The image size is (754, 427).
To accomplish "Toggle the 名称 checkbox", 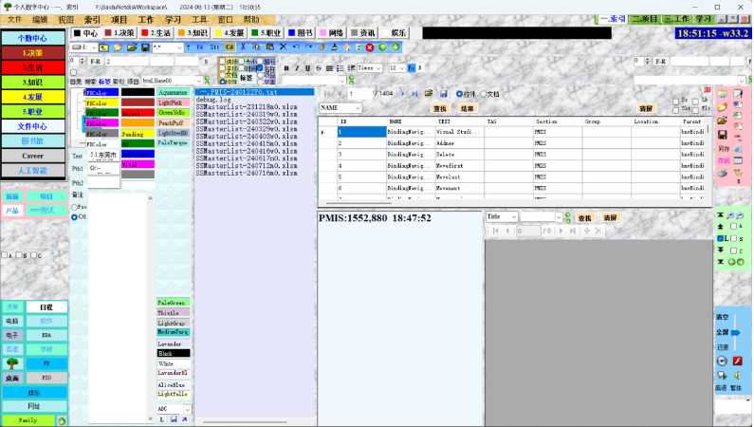I will 260,67.
